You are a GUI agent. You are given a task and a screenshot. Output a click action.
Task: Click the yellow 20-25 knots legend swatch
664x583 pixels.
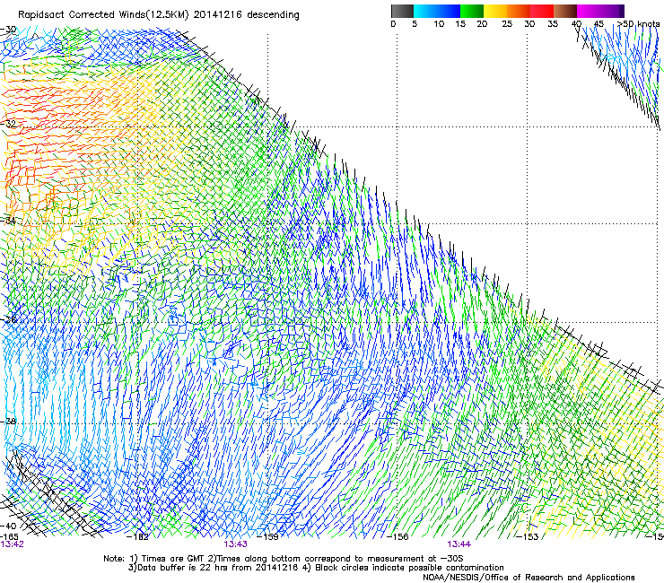click(x=495, y=11)
